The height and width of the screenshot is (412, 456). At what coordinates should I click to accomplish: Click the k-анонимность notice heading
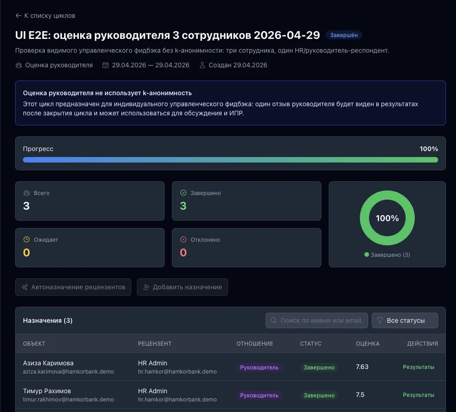coord(107,93)
